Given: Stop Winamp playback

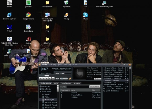Looking at the screenshot, I should [x=50, y=78].
